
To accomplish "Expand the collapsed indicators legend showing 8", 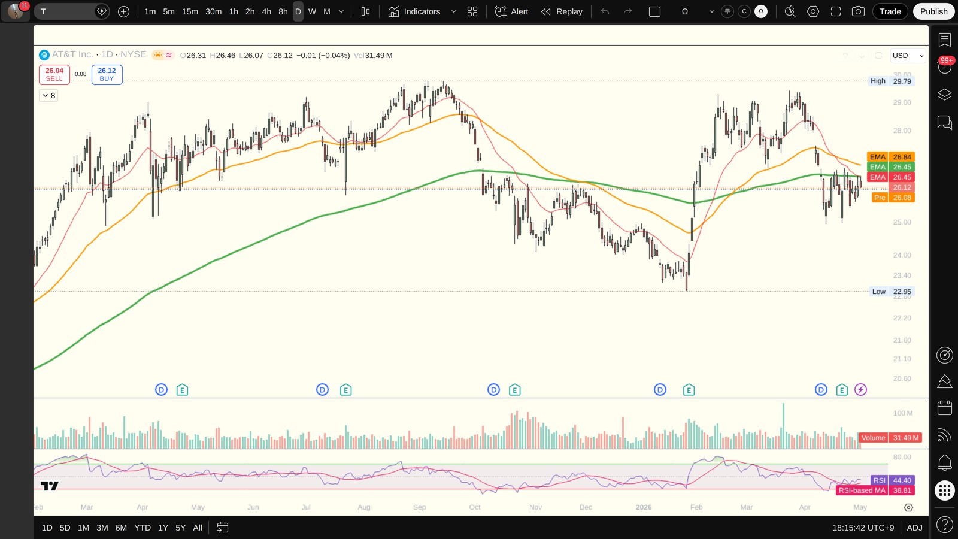I will click(x=48, y=95).
